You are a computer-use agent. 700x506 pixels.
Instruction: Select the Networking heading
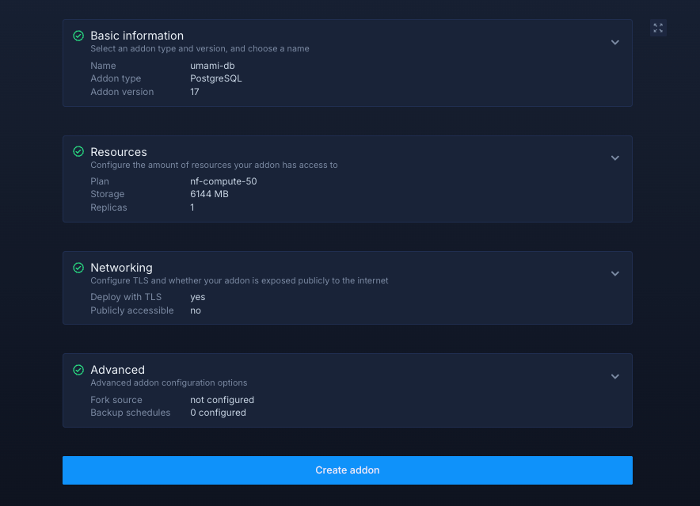pos(121,268)
